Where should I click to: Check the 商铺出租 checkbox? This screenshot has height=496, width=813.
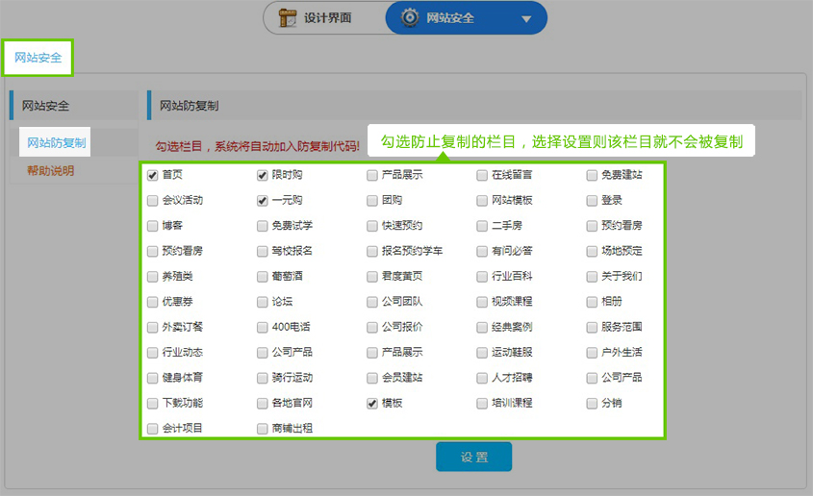pos(263,429)
